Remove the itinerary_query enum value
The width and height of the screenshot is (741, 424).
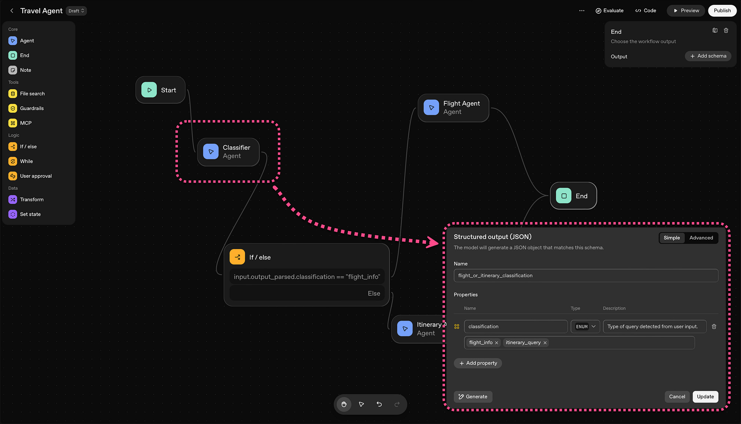point(545,343)
